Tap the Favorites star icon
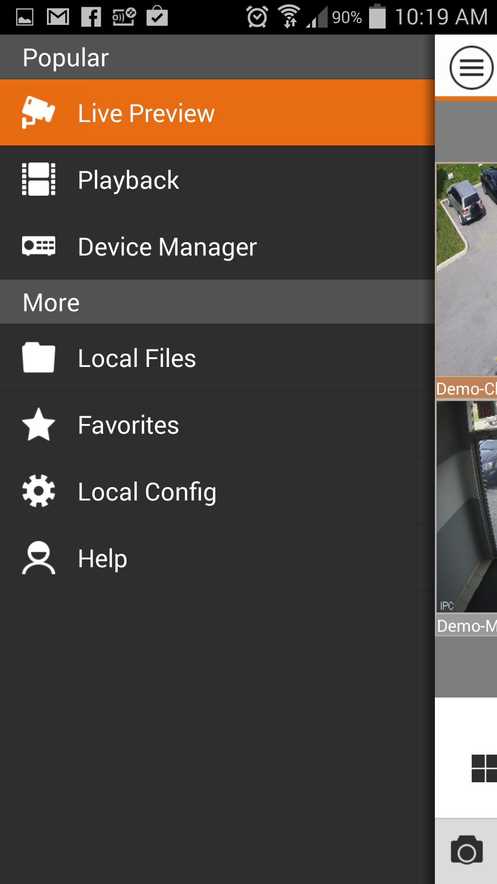Screen dimensions: 497x884 pos(38,425)
